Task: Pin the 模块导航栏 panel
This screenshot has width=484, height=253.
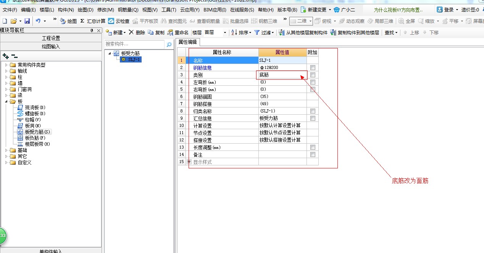Action: pyautogui.click(x=92, y=30)
